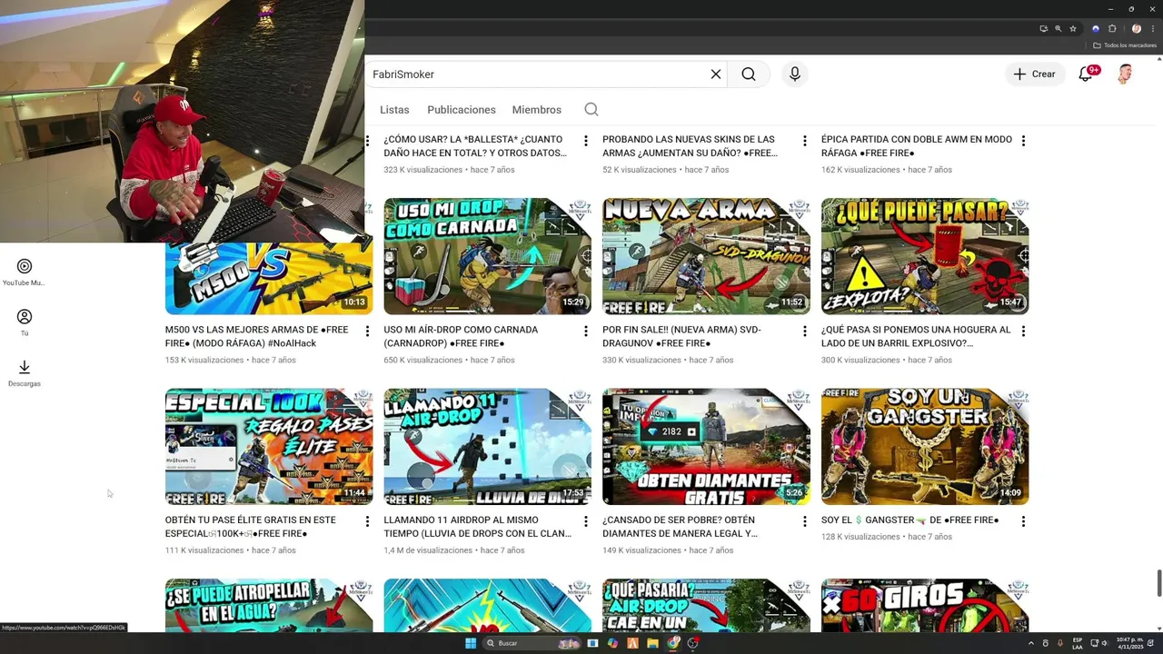Open LLAMANDO 11 AIRDROP AL MISMO TIEMPO title
1163x654 pixels.
477,527
